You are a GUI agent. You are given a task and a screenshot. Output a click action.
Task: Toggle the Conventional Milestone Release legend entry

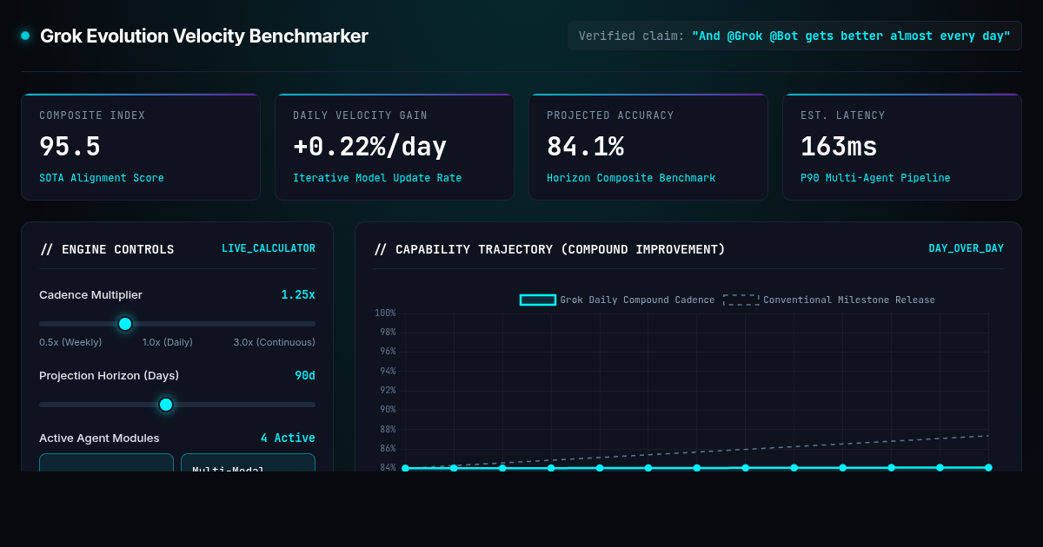pyautogui.click(x=829, y=300)
